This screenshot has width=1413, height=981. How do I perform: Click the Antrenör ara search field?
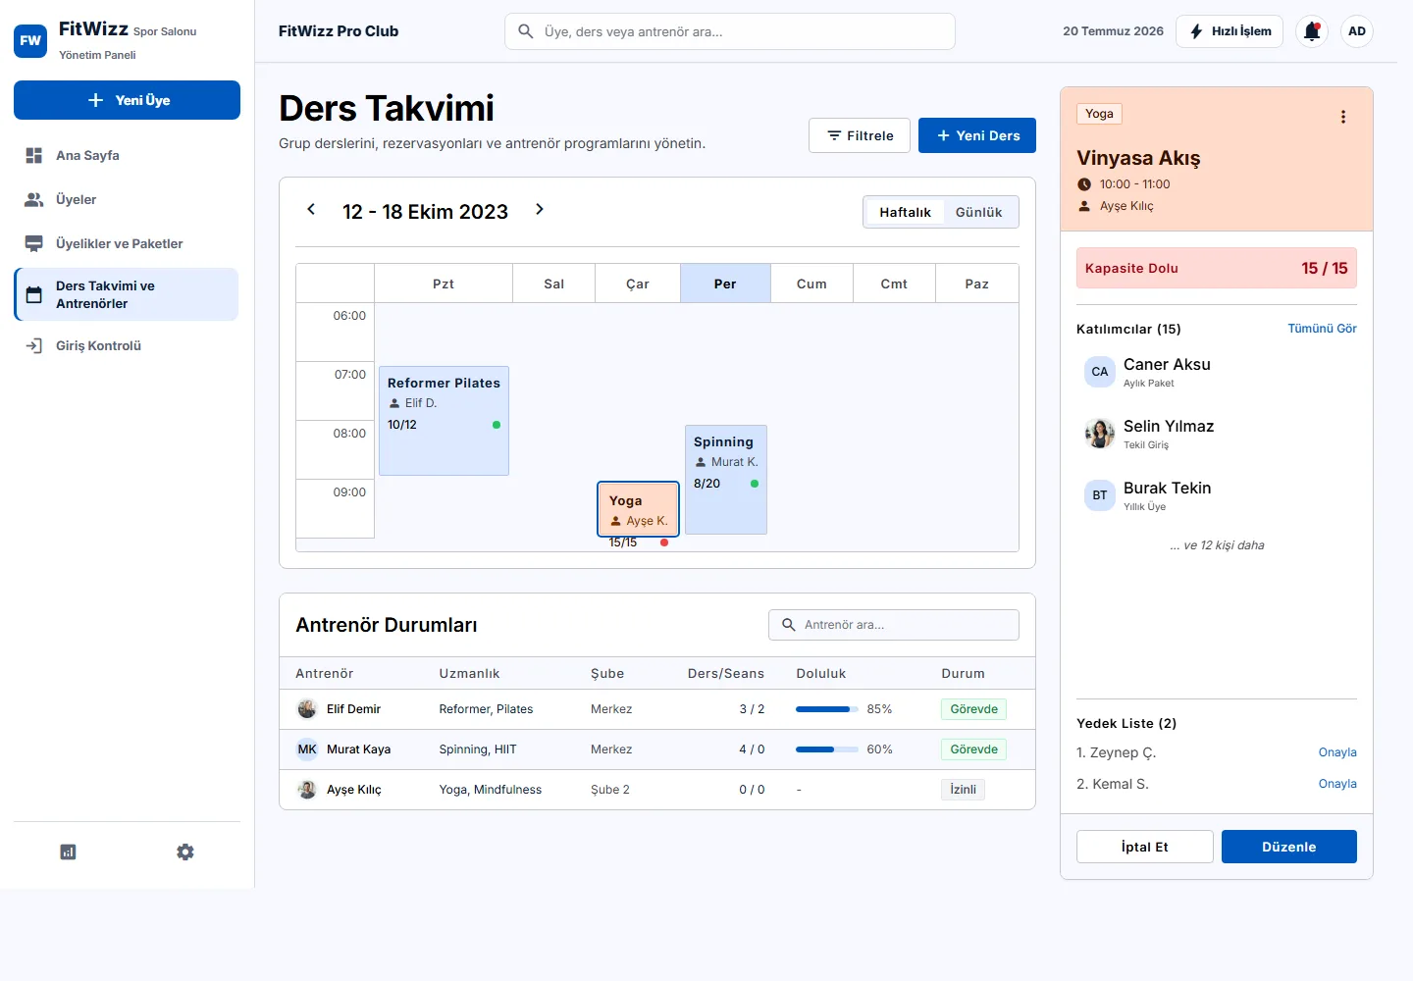tap(894, 625)
